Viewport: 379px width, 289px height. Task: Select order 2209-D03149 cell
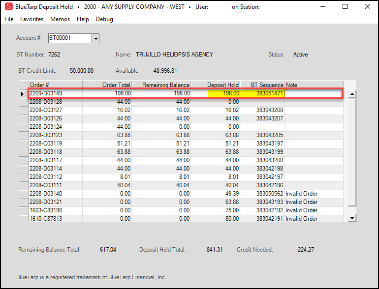[x=55, y=93]
